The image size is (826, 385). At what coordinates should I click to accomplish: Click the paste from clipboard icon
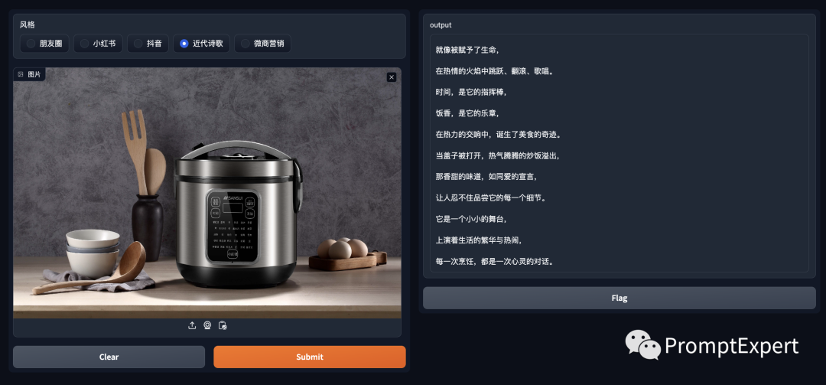click(x=223, y=325)
